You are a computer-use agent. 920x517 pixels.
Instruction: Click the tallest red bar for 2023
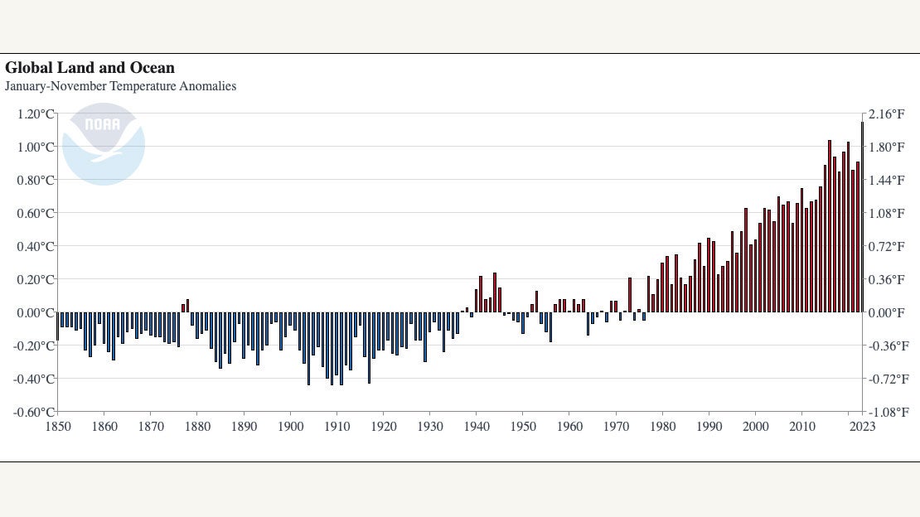point(862,217)
